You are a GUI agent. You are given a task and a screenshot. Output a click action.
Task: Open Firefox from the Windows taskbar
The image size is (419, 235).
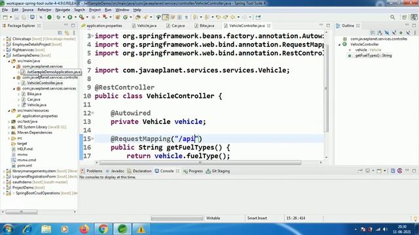click(84, 229)
